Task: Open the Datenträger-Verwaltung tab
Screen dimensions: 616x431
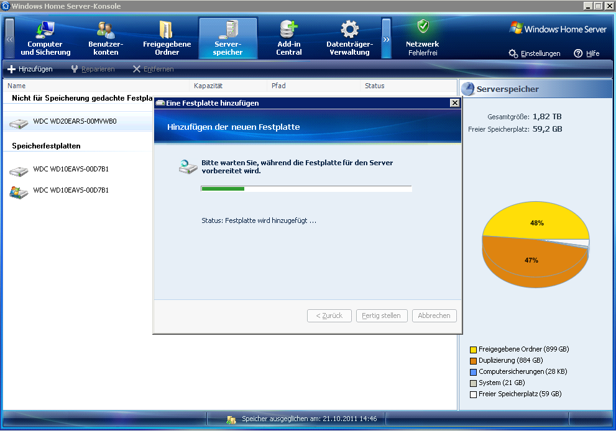Action: 349,38
